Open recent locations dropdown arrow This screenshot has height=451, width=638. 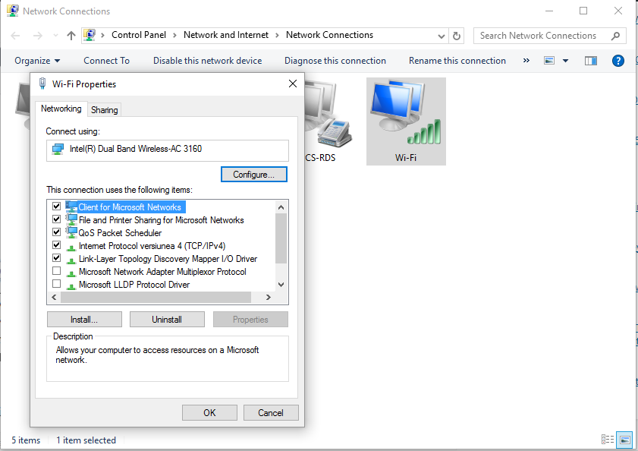[55, 36]
